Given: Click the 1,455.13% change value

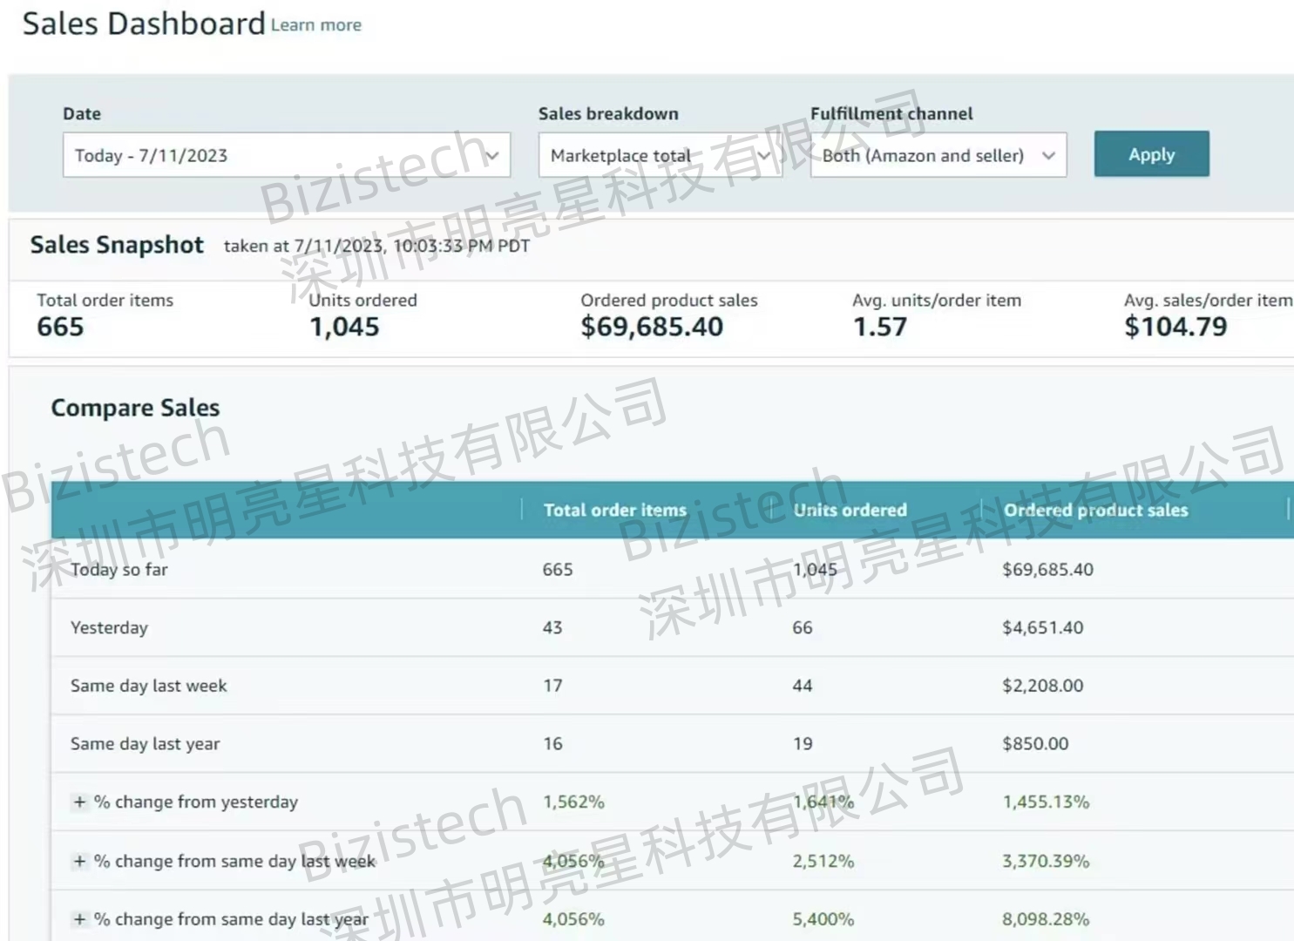Looking at the screenshot, I should point(1046,802).
